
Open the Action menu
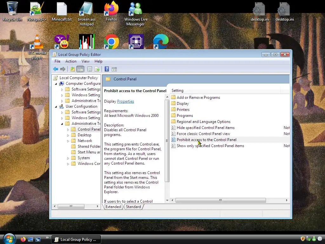[x=71, y=61]
